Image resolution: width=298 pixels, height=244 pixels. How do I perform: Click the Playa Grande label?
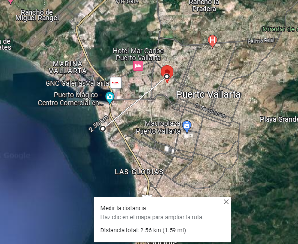point(279,119)
